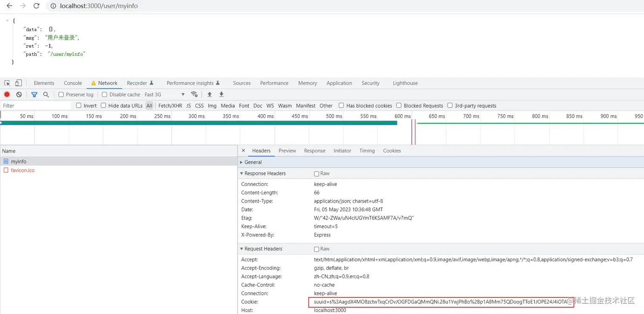Filter requests by Other
The image size is (644, 314).
click(x=326, y=106)
